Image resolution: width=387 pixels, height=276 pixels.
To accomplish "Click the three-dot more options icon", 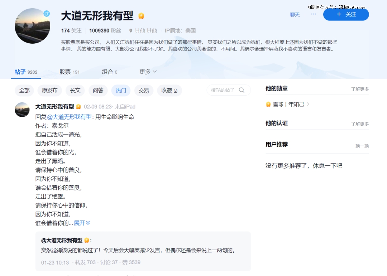I will pyautogui.click(x=314, y=14).
